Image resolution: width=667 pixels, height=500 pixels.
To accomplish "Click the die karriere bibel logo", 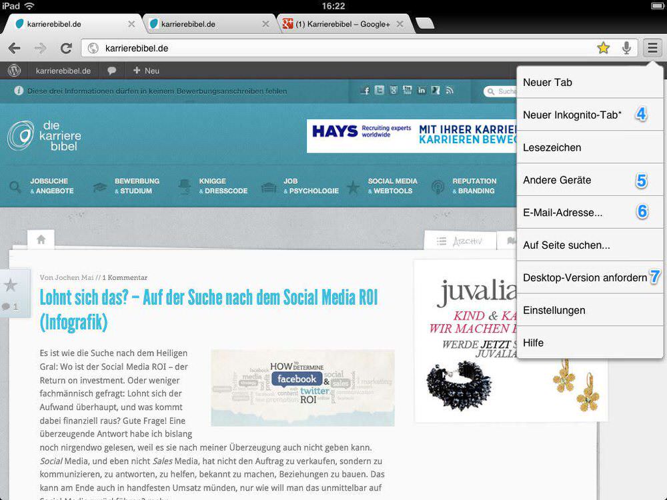I will [x=44, y=135].
